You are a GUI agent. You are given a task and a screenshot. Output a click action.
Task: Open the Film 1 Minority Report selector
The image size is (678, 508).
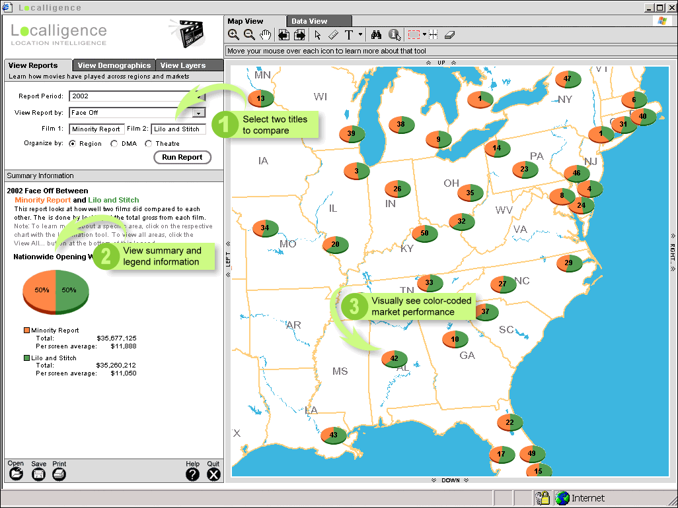(x=96, y=129)
